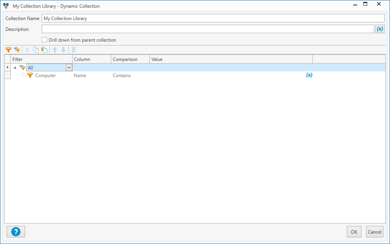Click the empty Description input field
Image resolution: width=390 pixels, height=244 pixels.
click(x=209, y=29)
